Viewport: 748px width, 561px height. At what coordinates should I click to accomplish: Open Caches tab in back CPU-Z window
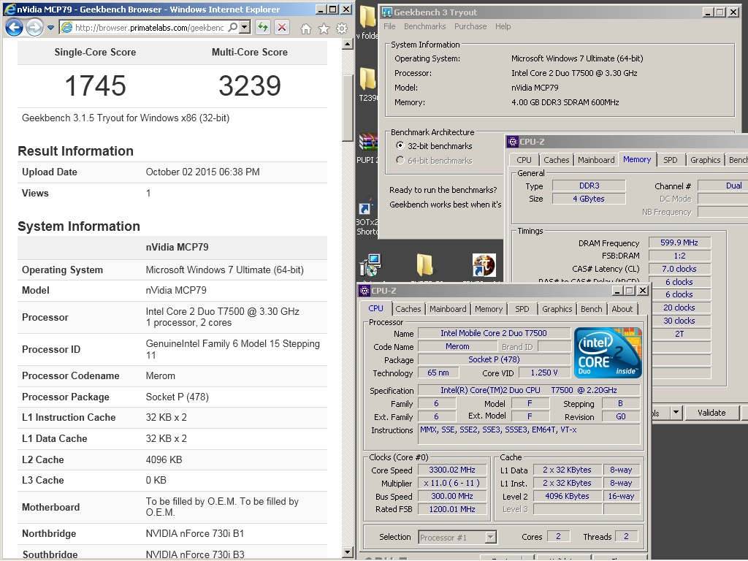click(x=556, y=160)
